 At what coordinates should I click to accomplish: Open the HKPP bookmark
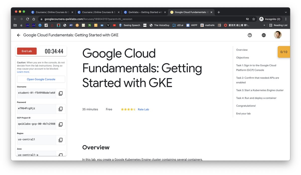coord(192,25)
